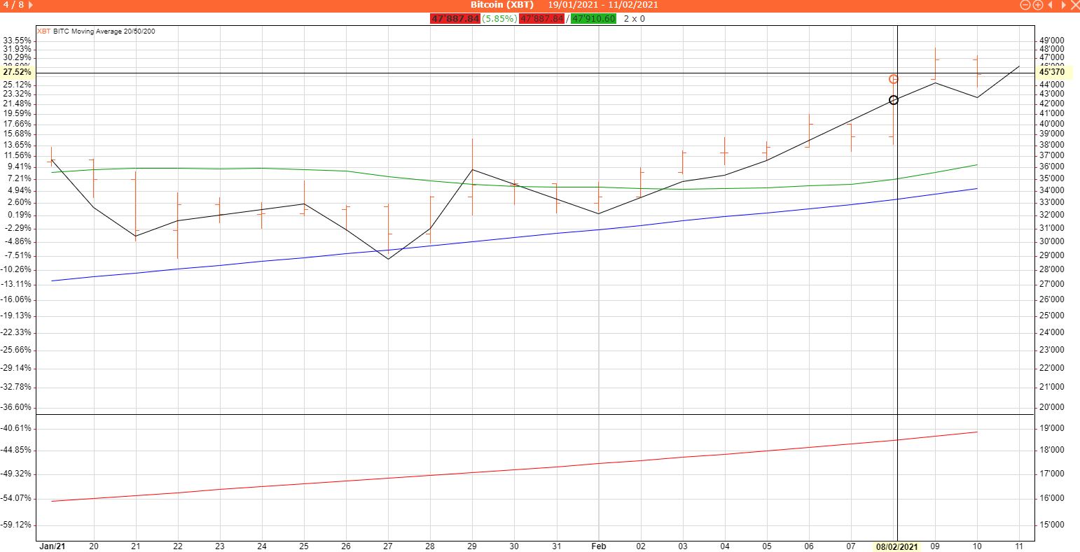
Task: Click the highlighted 45'370 price label
Action: point(1052,72)
